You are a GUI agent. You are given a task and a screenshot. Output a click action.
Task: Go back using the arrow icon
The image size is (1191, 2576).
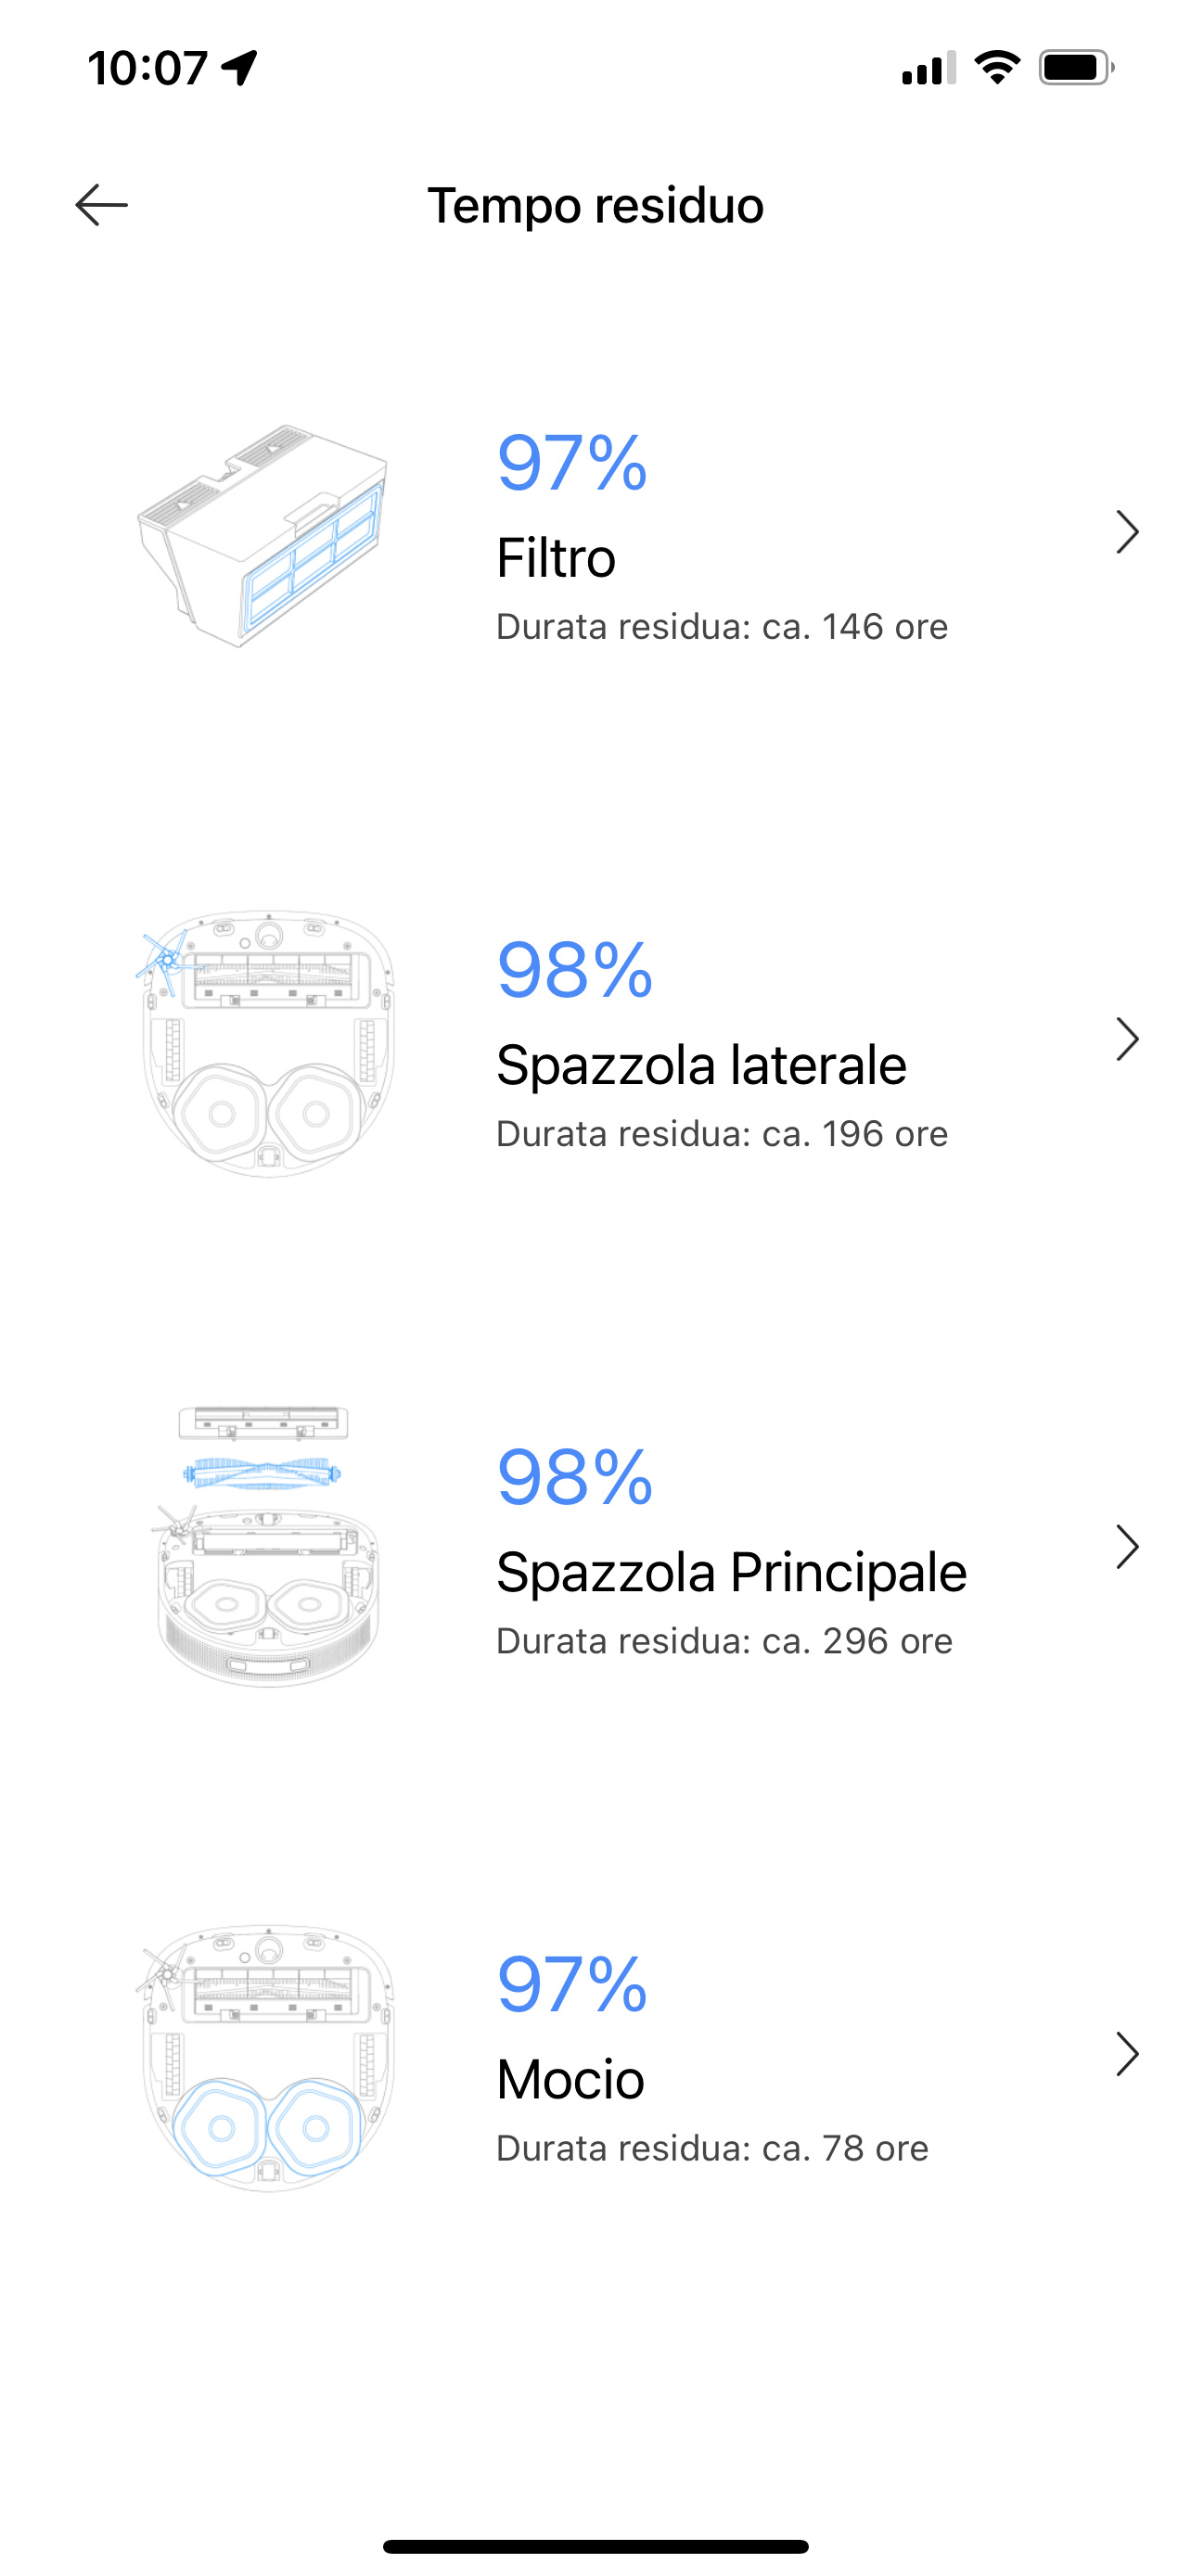pos(102,205)
